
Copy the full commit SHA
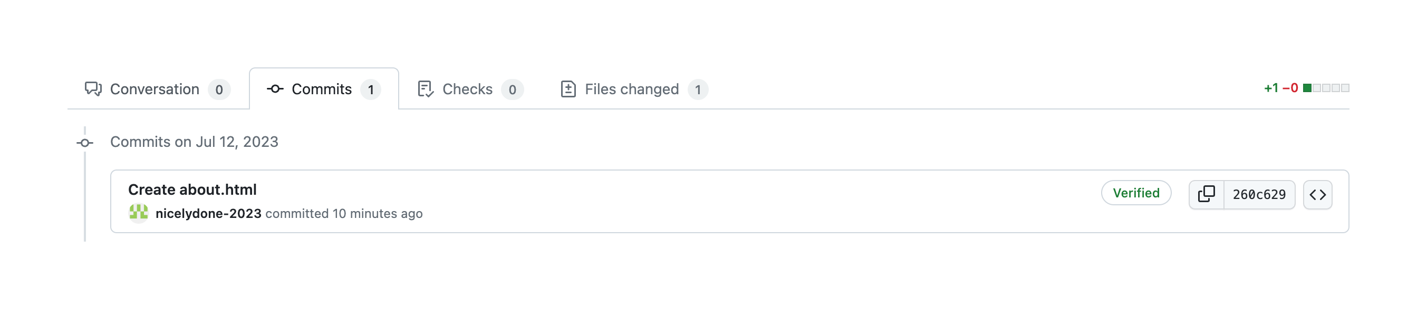pyautogui.click(x=1206, y=194)
